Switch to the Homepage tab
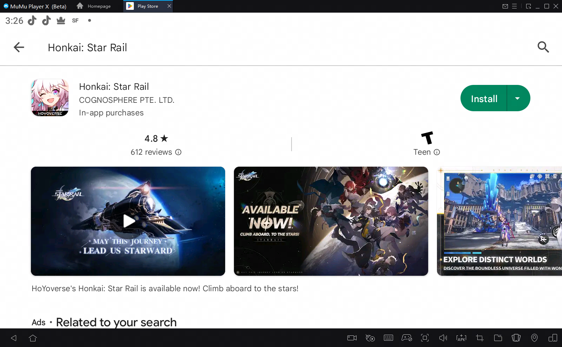The image size is (562, 347). click(x=94, y=6)
